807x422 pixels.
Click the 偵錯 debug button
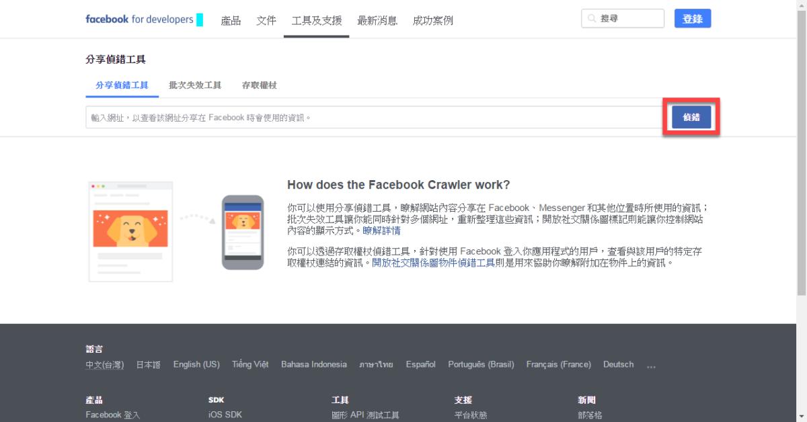coord(691,117)
